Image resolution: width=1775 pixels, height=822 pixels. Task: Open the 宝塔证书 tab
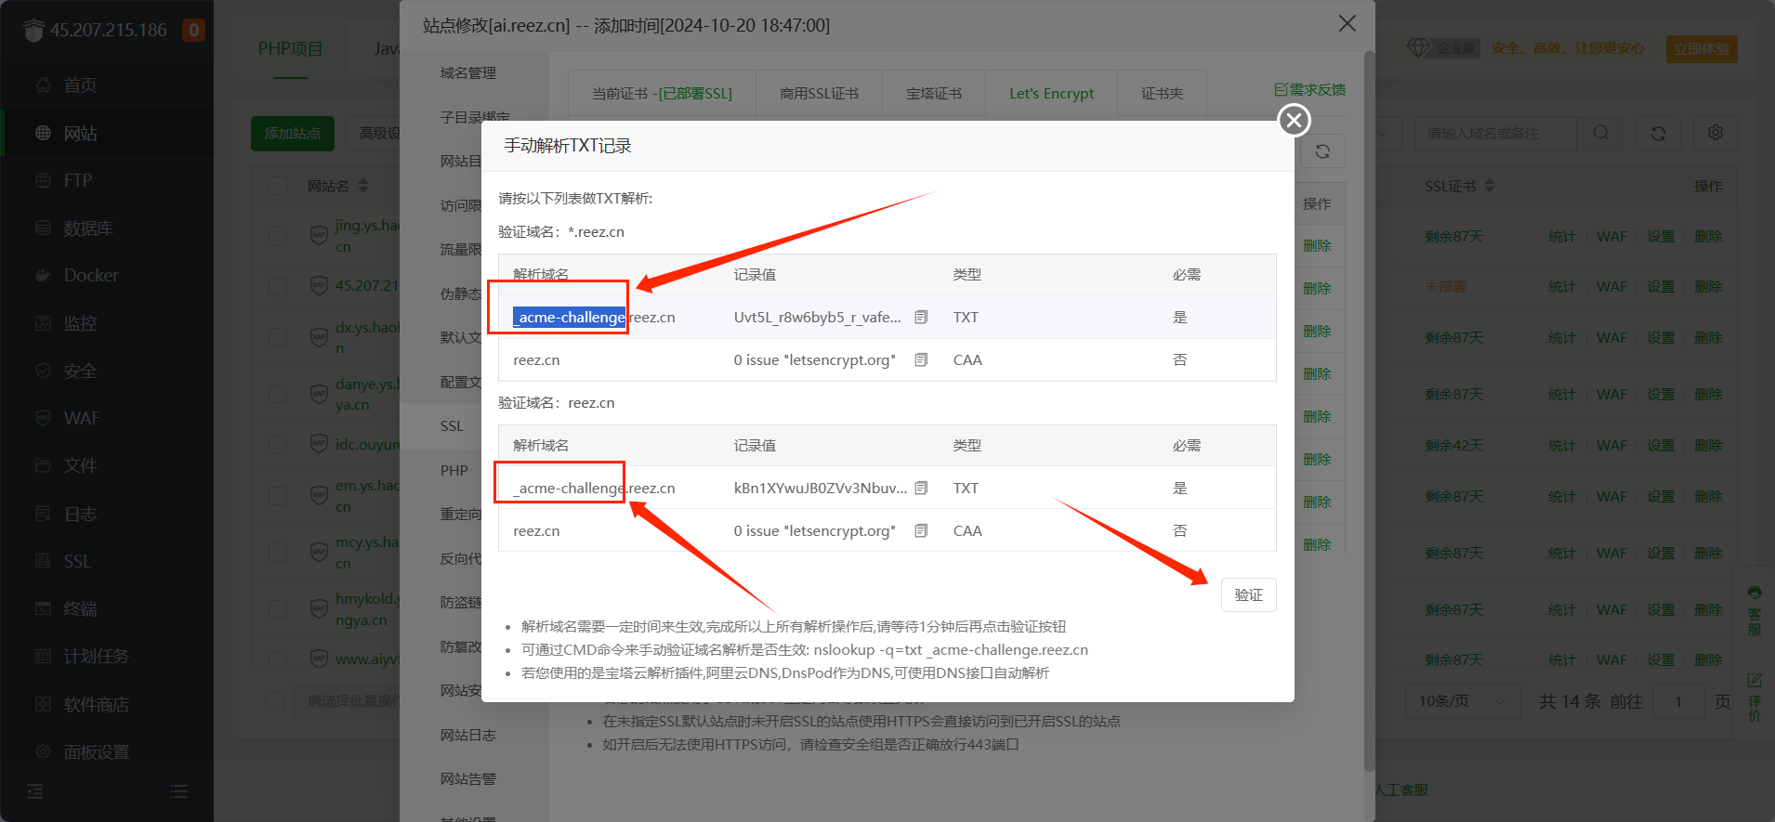934,94
